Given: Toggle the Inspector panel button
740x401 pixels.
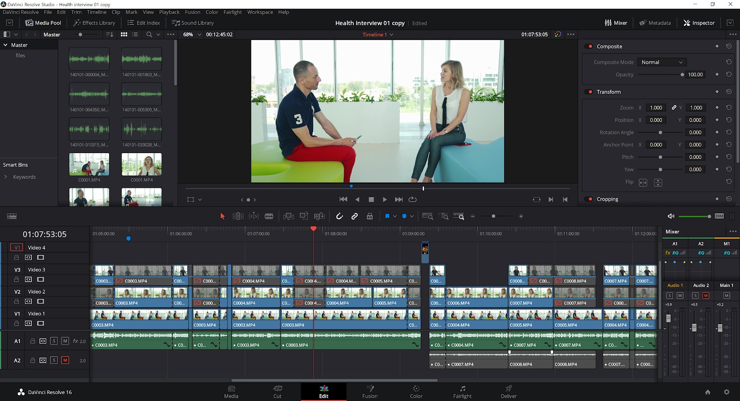Looking at the screenshot, I should (x=699, y=23).
